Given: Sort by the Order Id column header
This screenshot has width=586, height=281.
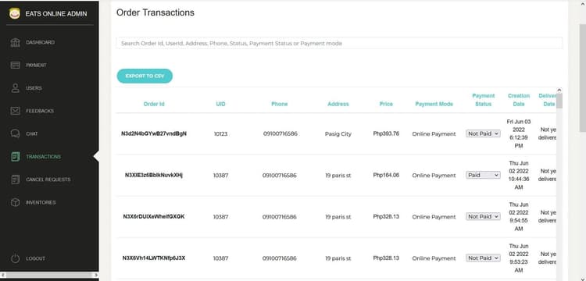Looking at the screenshot, I should coord(154,104).
